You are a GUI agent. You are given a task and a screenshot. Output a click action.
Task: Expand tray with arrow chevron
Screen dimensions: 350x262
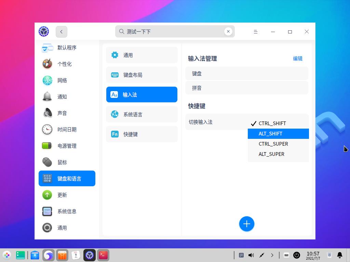point(272,255)
